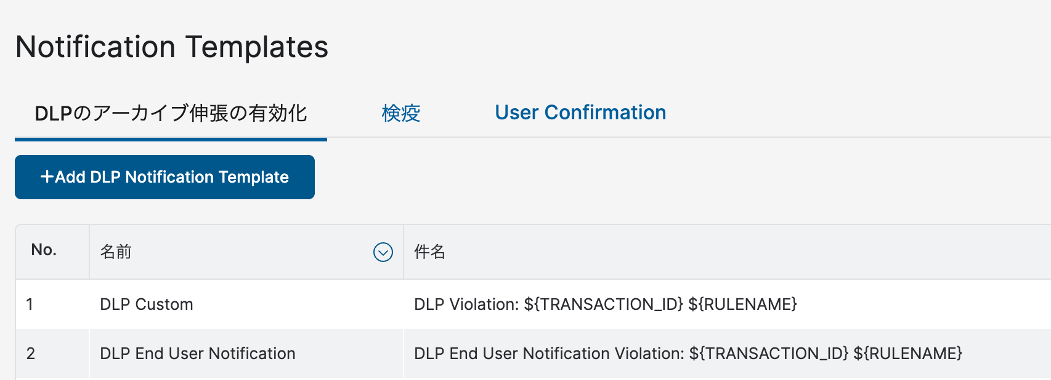Select row number 1 in the table
This screenshot has height=380, width=1051.
(31, 304)
